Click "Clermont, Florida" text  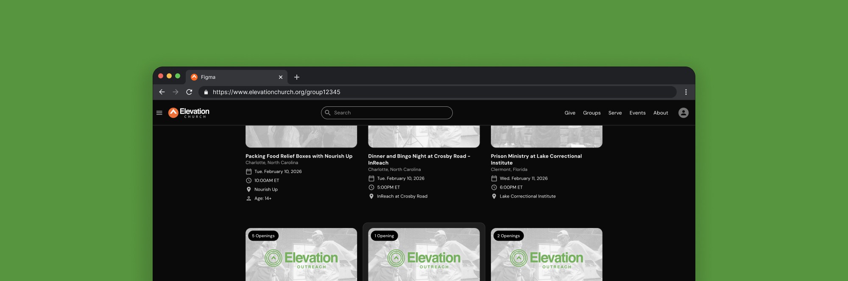click(509, 170)
